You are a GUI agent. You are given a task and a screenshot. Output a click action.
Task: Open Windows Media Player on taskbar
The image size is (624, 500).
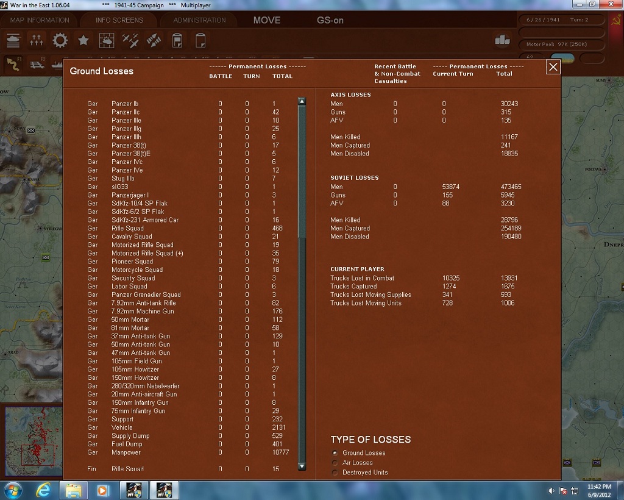[x=102, y=490]
